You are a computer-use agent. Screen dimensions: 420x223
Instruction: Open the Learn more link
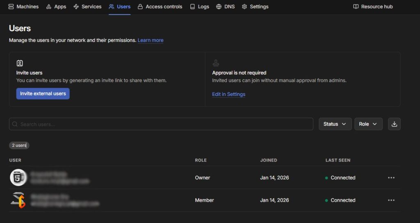pos(151,40)
